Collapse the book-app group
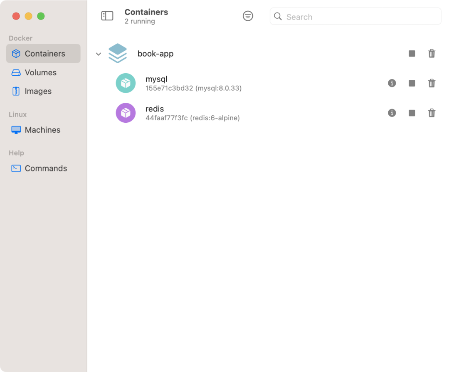Viewport: 449px width, 372px height. pos(99,54)
